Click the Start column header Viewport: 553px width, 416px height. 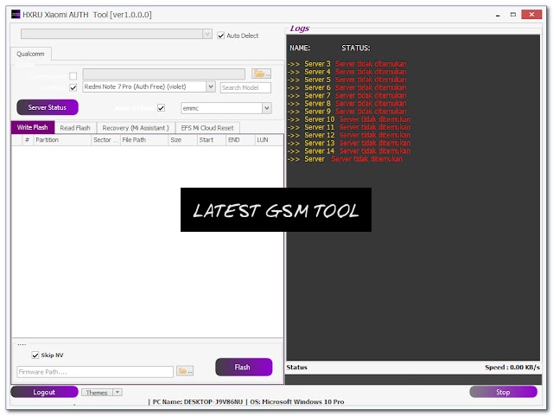click(211, 140)
